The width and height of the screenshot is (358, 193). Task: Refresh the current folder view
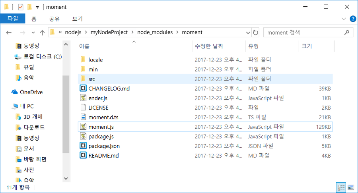click(256, 33)
